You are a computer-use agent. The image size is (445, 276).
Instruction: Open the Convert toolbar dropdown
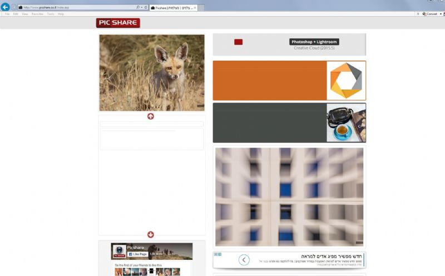441,14
